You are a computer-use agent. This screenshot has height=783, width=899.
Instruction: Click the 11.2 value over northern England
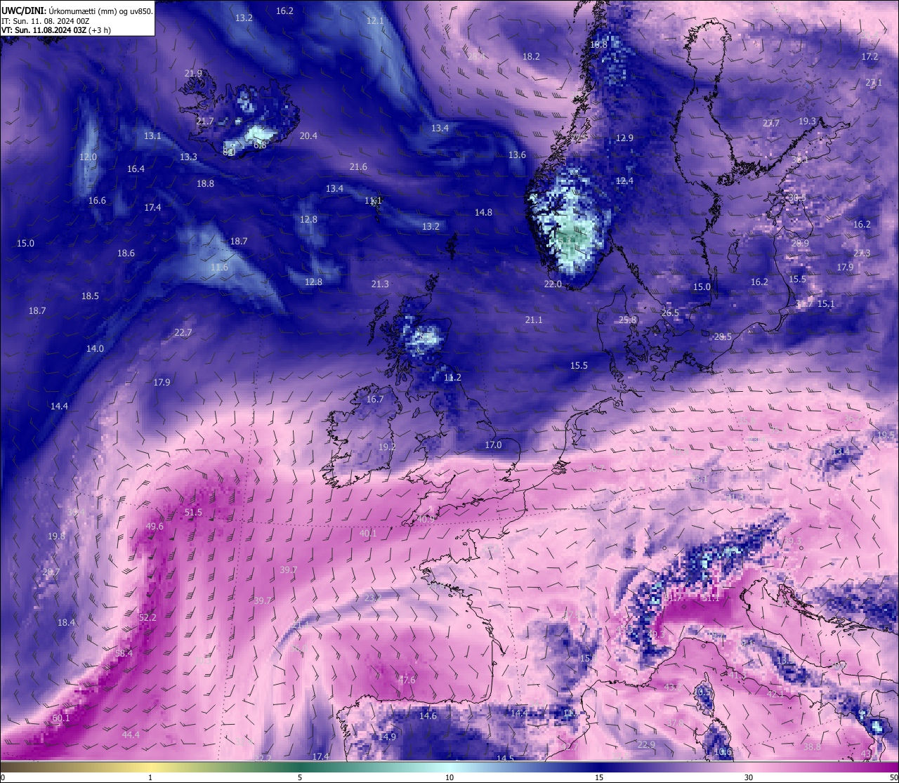[x=452, y=377]
